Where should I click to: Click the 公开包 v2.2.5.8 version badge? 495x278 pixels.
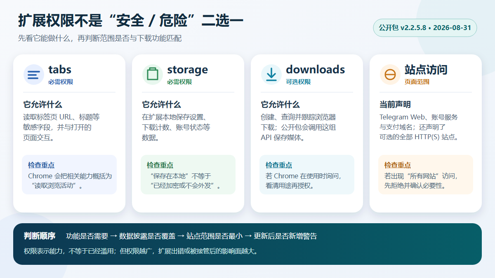click(x=425, y=28)
